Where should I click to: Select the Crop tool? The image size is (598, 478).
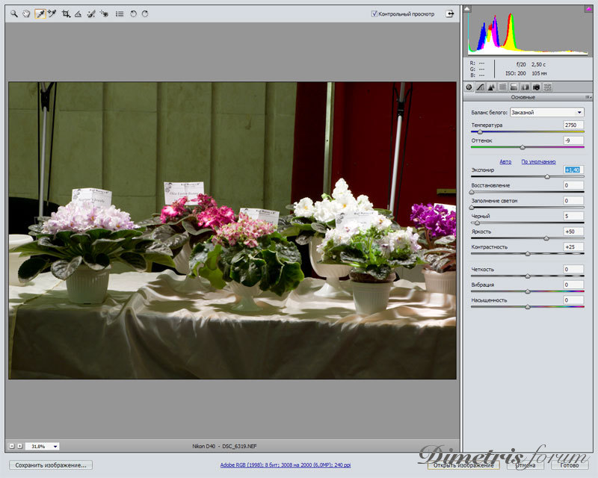[x=66, y=13]
